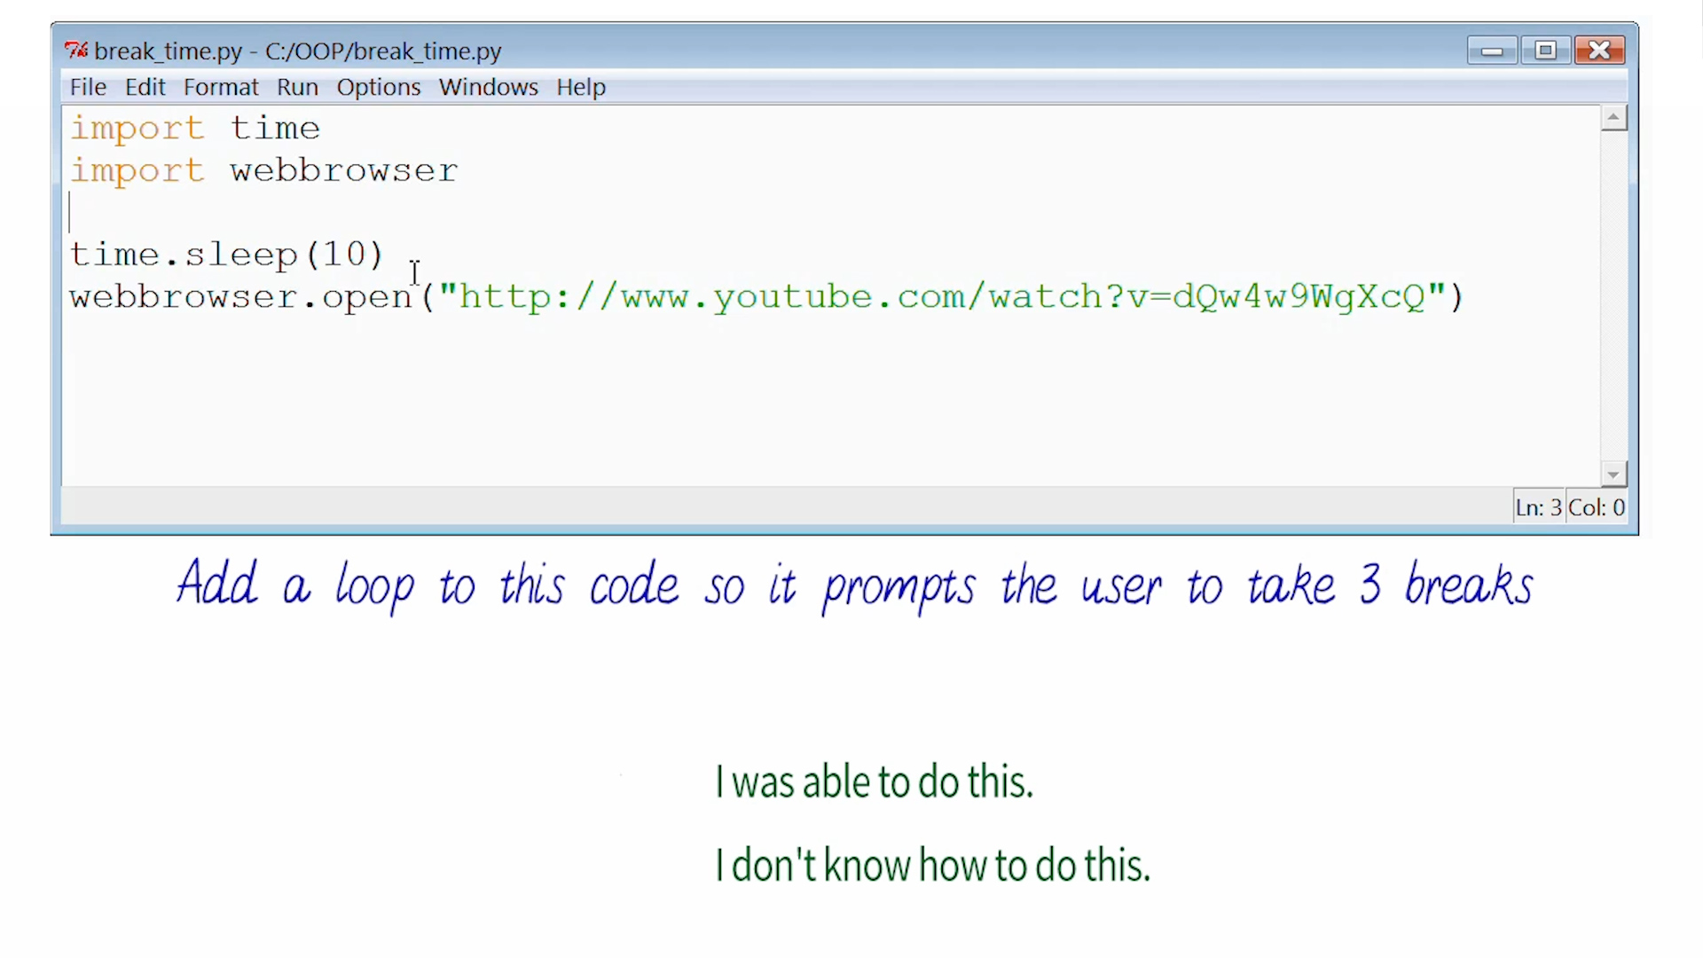
Task: Open the Edit menu
Action: [x=145, y=87]
